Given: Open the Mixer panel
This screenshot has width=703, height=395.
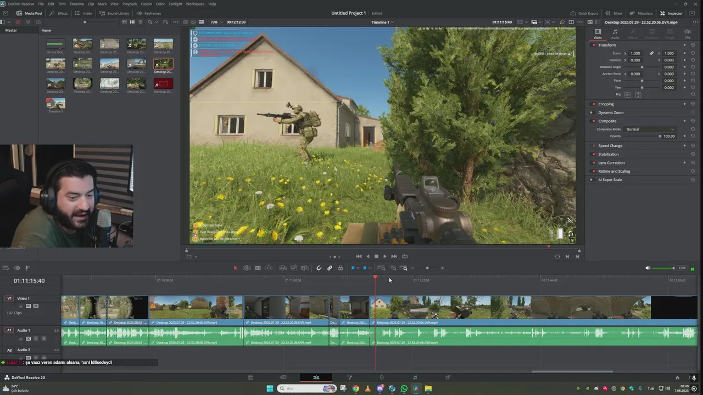Looking at the screenshot, I should tap(615, 13).
